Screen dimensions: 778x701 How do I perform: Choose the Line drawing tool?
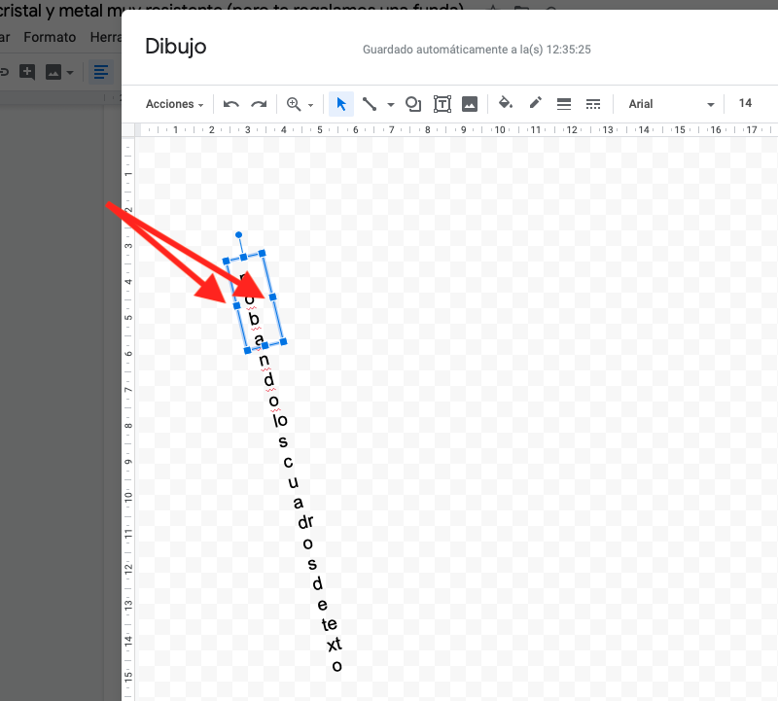coord(370,104)
